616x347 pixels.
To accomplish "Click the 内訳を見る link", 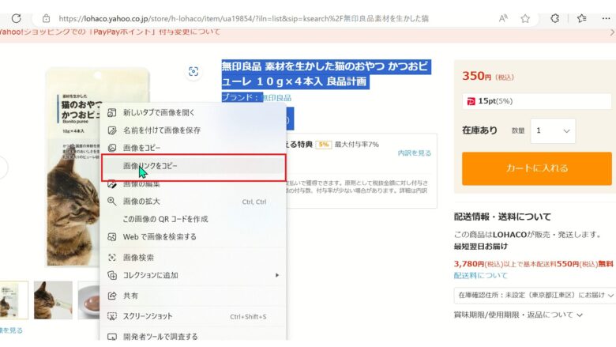I will click(x=414, y=153).
